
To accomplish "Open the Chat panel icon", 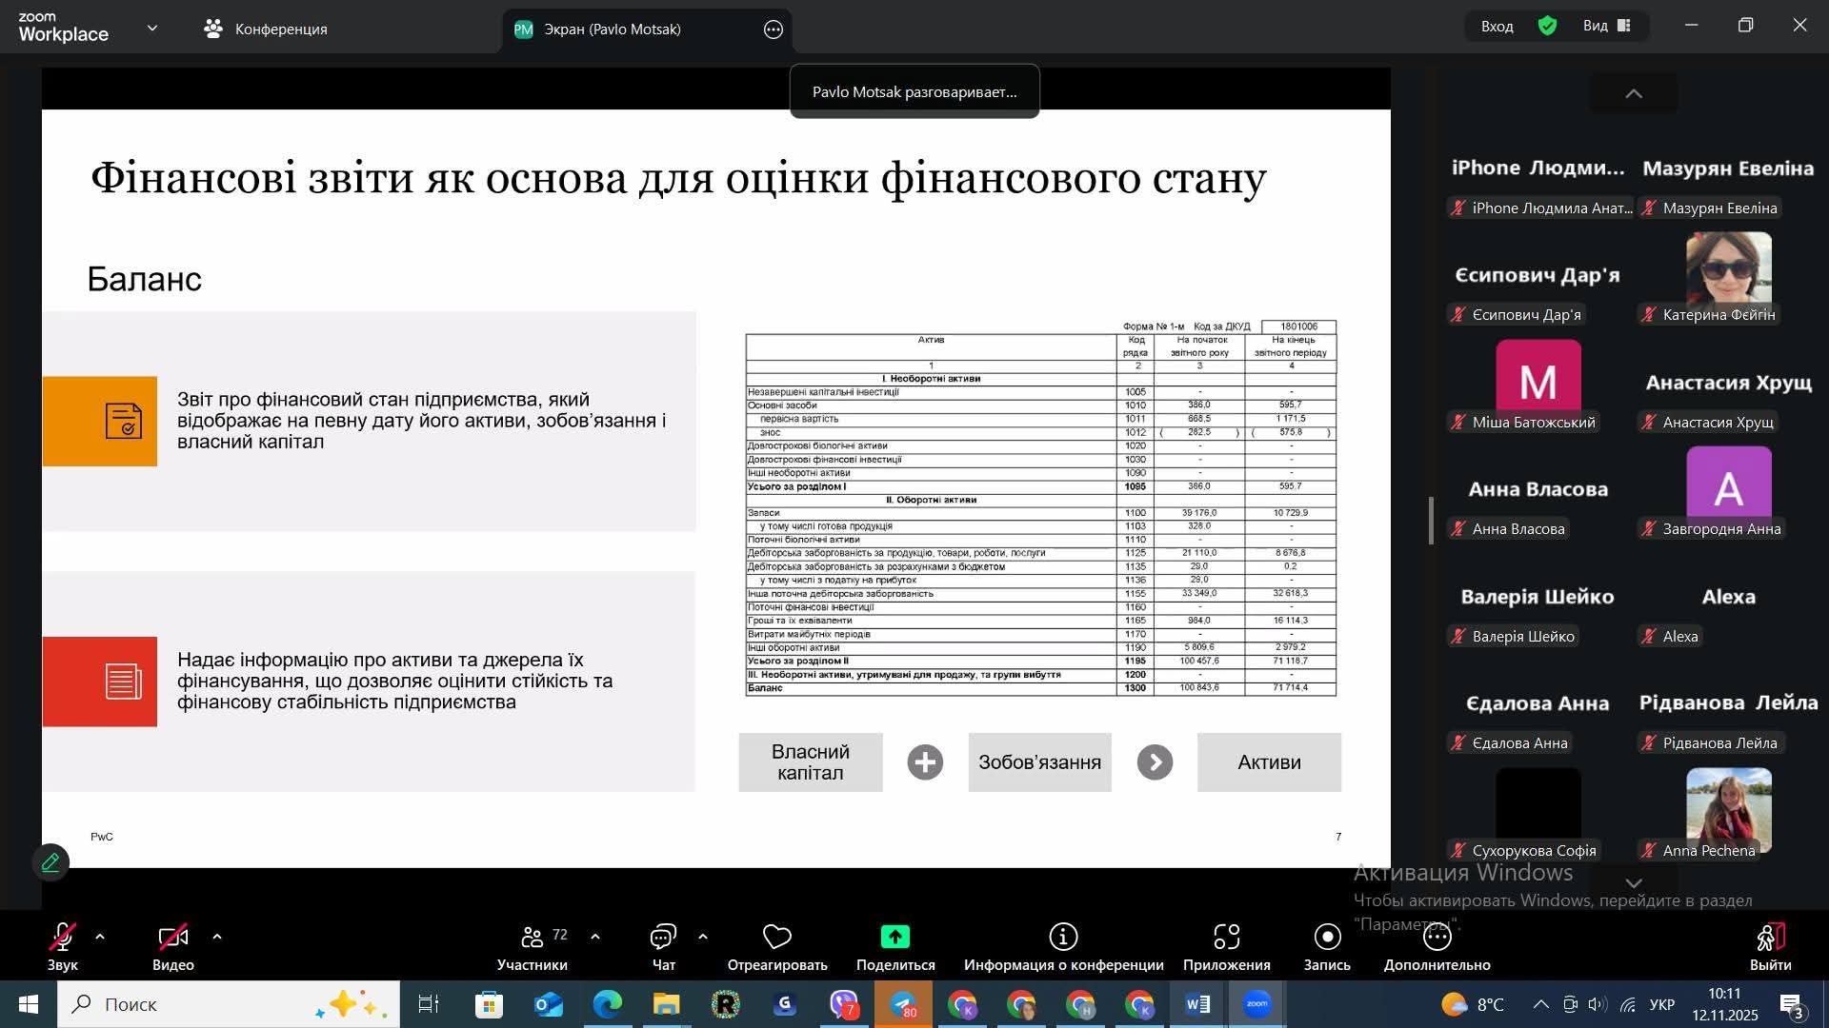I will click(663, 938).
